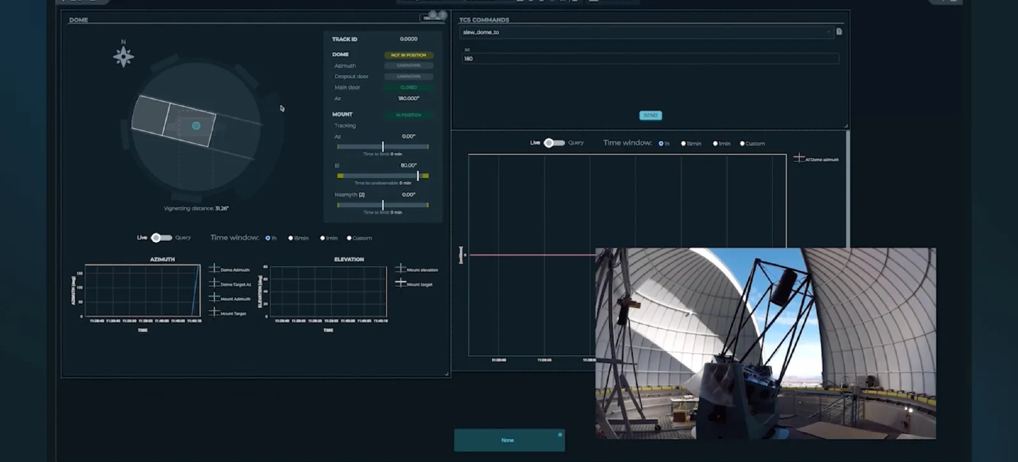Click the Nasmyth [2] limit slider

[382, 205]
